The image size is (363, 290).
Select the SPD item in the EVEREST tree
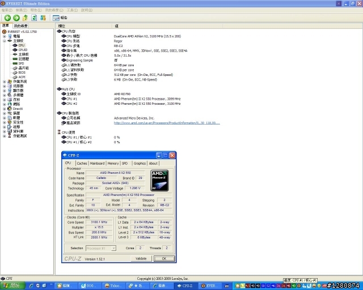(x=21, y=63)
